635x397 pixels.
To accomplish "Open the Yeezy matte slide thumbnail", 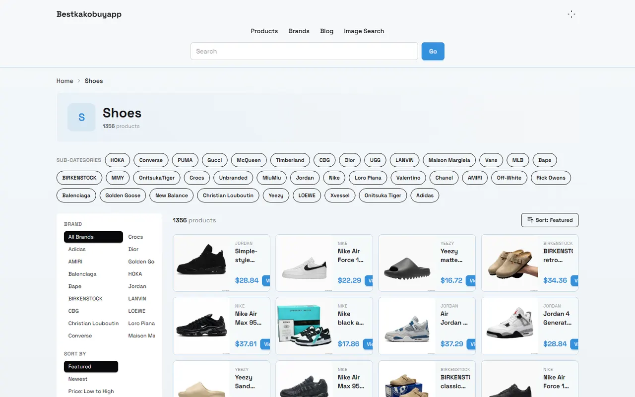I will coord(407,263).
